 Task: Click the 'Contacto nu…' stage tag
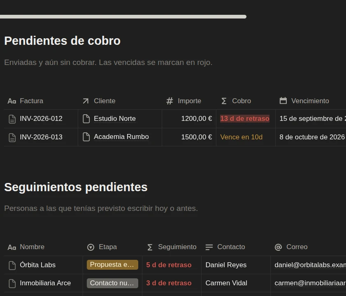(112, 283)
